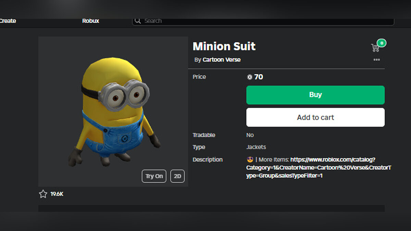Click the Minion Suit title heading
Image resolution: width=411 pixels, height=231 pixels.
tap(224, 46)
